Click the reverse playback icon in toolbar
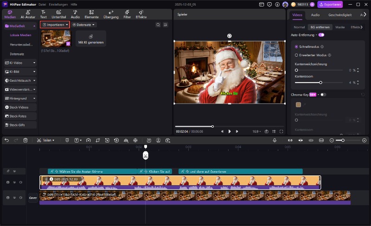The width and height of the screenshot is (371, 226). (x=116, y=140)
